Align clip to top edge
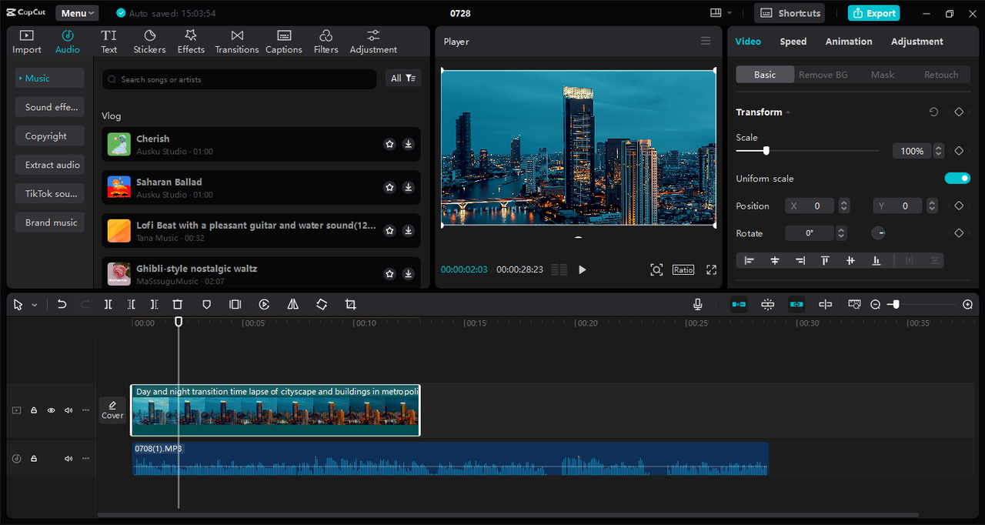The width and height of the screenshot is (985, 525). coord(825,261)
